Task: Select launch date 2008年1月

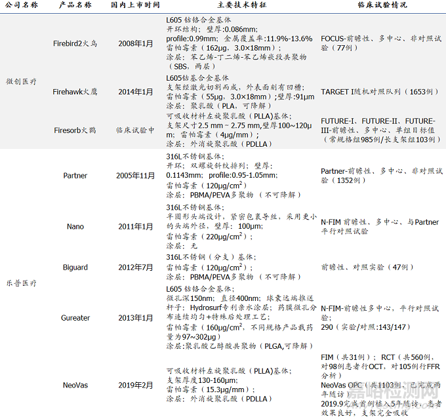Action: [135, 43]
